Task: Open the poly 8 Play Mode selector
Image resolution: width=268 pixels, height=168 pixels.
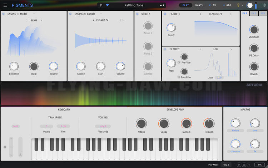Action: point(103,126)
